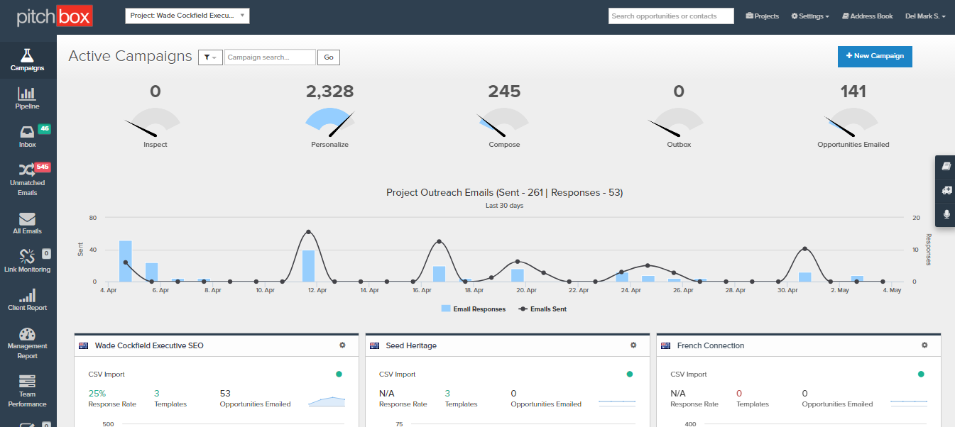Open gear settings on Seed Heritage card

633,345
